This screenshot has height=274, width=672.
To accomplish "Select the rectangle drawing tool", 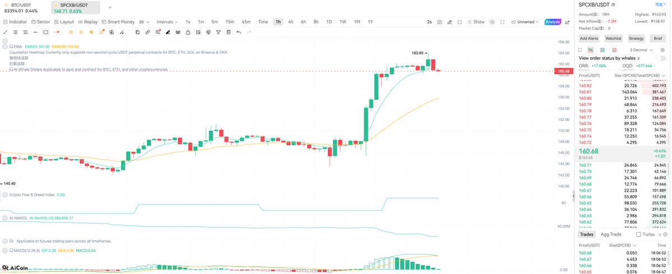I will pos(45,32).
